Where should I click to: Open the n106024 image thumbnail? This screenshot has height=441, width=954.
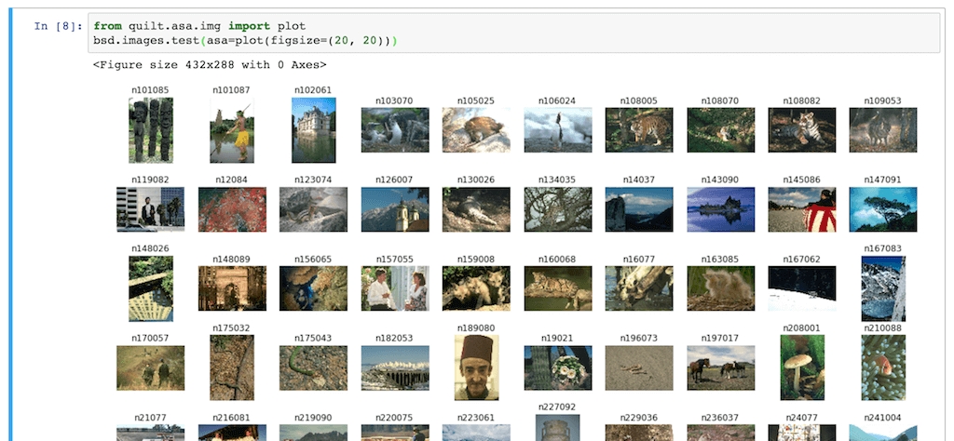tap(557, 130)
